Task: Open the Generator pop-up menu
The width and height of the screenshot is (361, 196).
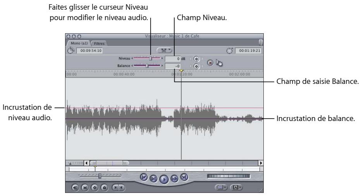Action: [236, 187]
